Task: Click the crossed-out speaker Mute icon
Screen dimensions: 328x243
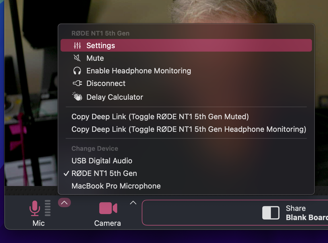Action: click(77, 58)
